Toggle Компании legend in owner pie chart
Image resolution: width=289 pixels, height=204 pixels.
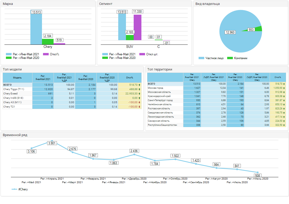230,58
